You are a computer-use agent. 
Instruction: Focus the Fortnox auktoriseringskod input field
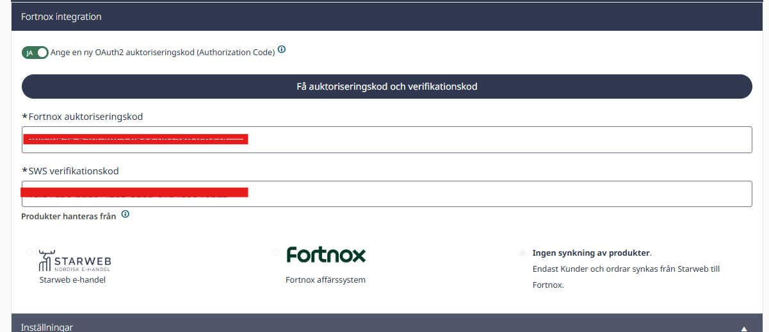(x=387, y=140)
